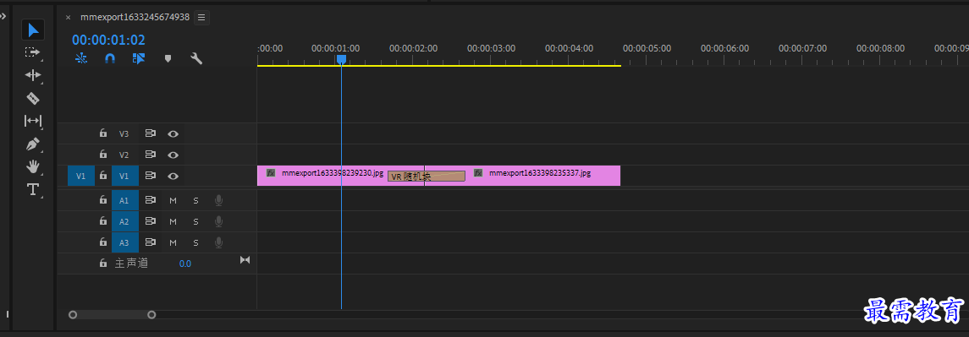Open Timeline display settings wrench
969x337 pixels.
pos(196,58)
